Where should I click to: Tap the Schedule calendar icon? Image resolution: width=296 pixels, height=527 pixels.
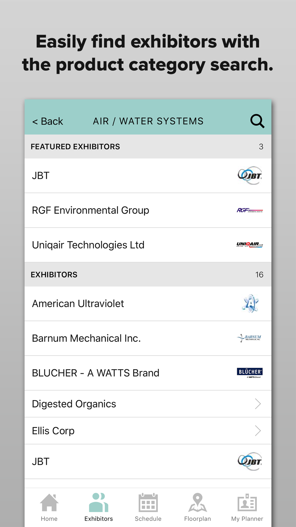click(148, 503)
